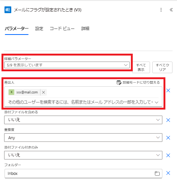177x182 pixels.
Task: Collapse the panel with double chevron
Action: [x=171, y=10]
